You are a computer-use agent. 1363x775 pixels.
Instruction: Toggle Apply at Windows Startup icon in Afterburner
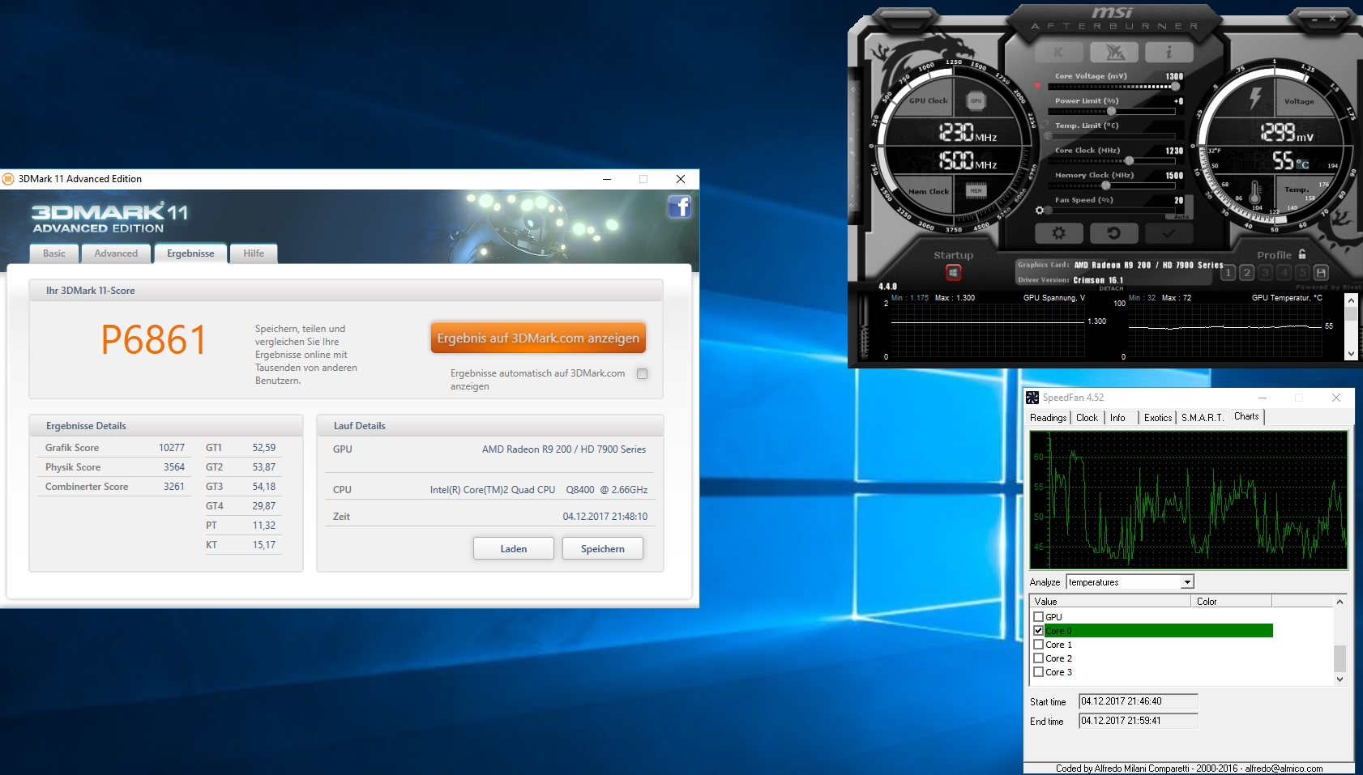[x=953, y=273]
